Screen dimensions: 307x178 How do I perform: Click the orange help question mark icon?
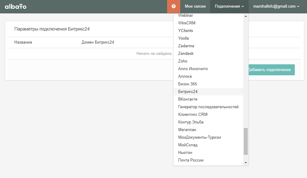click(174, 6)
